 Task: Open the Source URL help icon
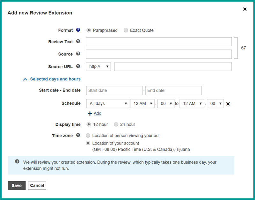click(78, 66)
